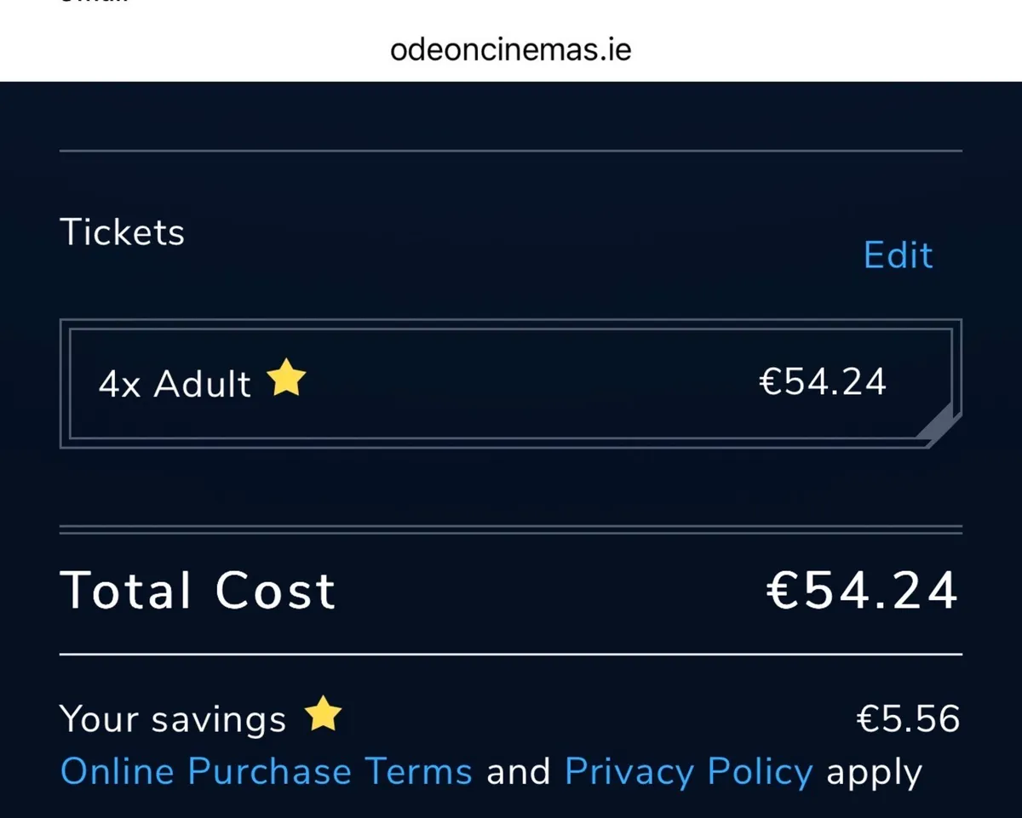The width and height of the screenshot is (1022, 818).
Task: Click the star icon beside 4x Adult
Action: tap(286, 377)
